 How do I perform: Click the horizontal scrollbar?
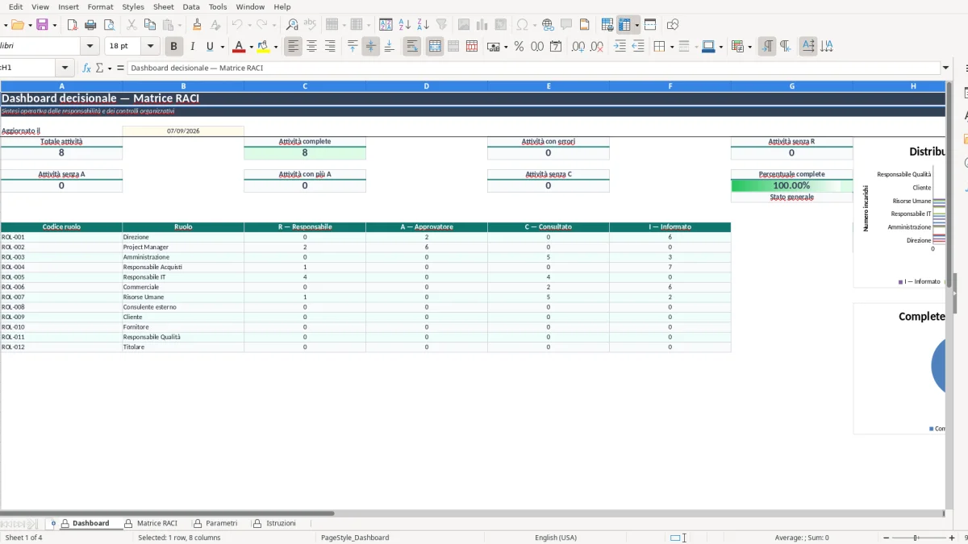pos(167,513)
